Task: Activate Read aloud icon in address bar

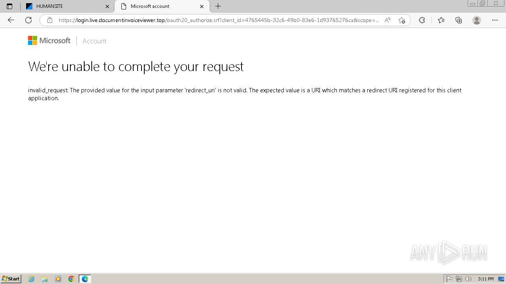Action: [388, 20]
